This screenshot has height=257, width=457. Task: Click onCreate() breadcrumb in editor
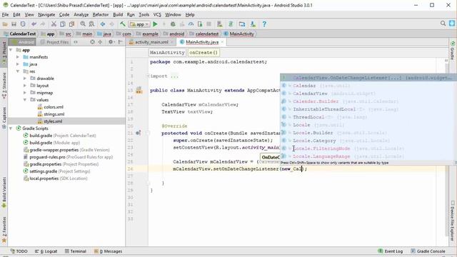204,53
